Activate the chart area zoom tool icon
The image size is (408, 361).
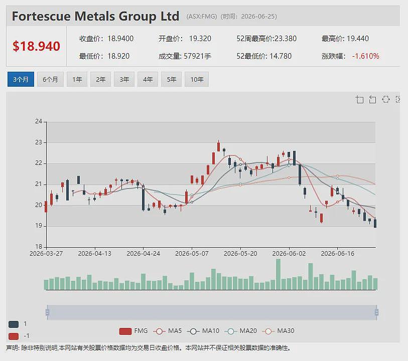[360, 99]
